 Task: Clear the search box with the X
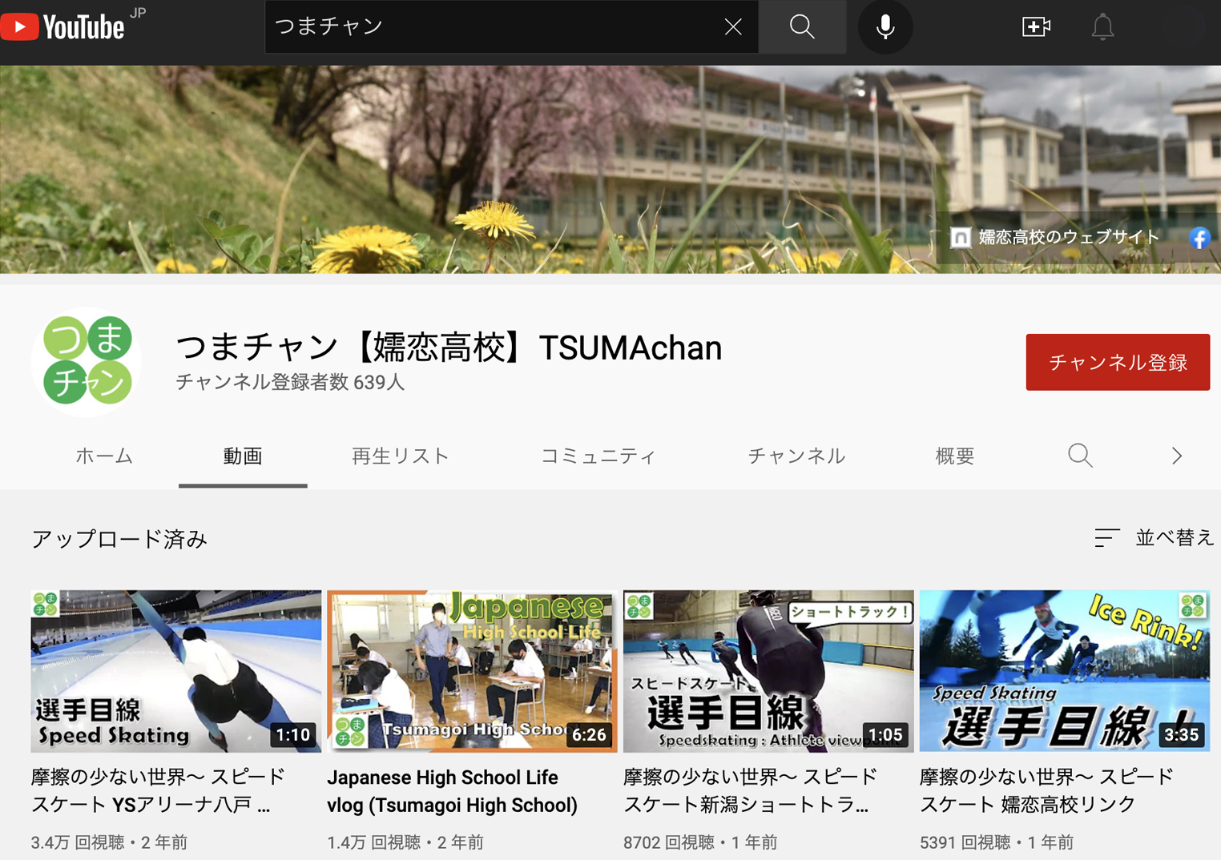[x=732, y=26]
